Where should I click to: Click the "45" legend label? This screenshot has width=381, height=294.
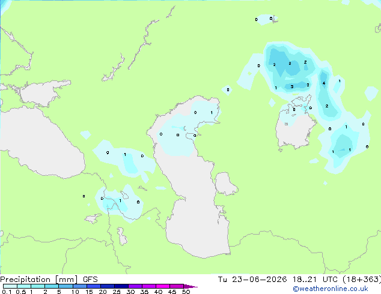point(172,292)
